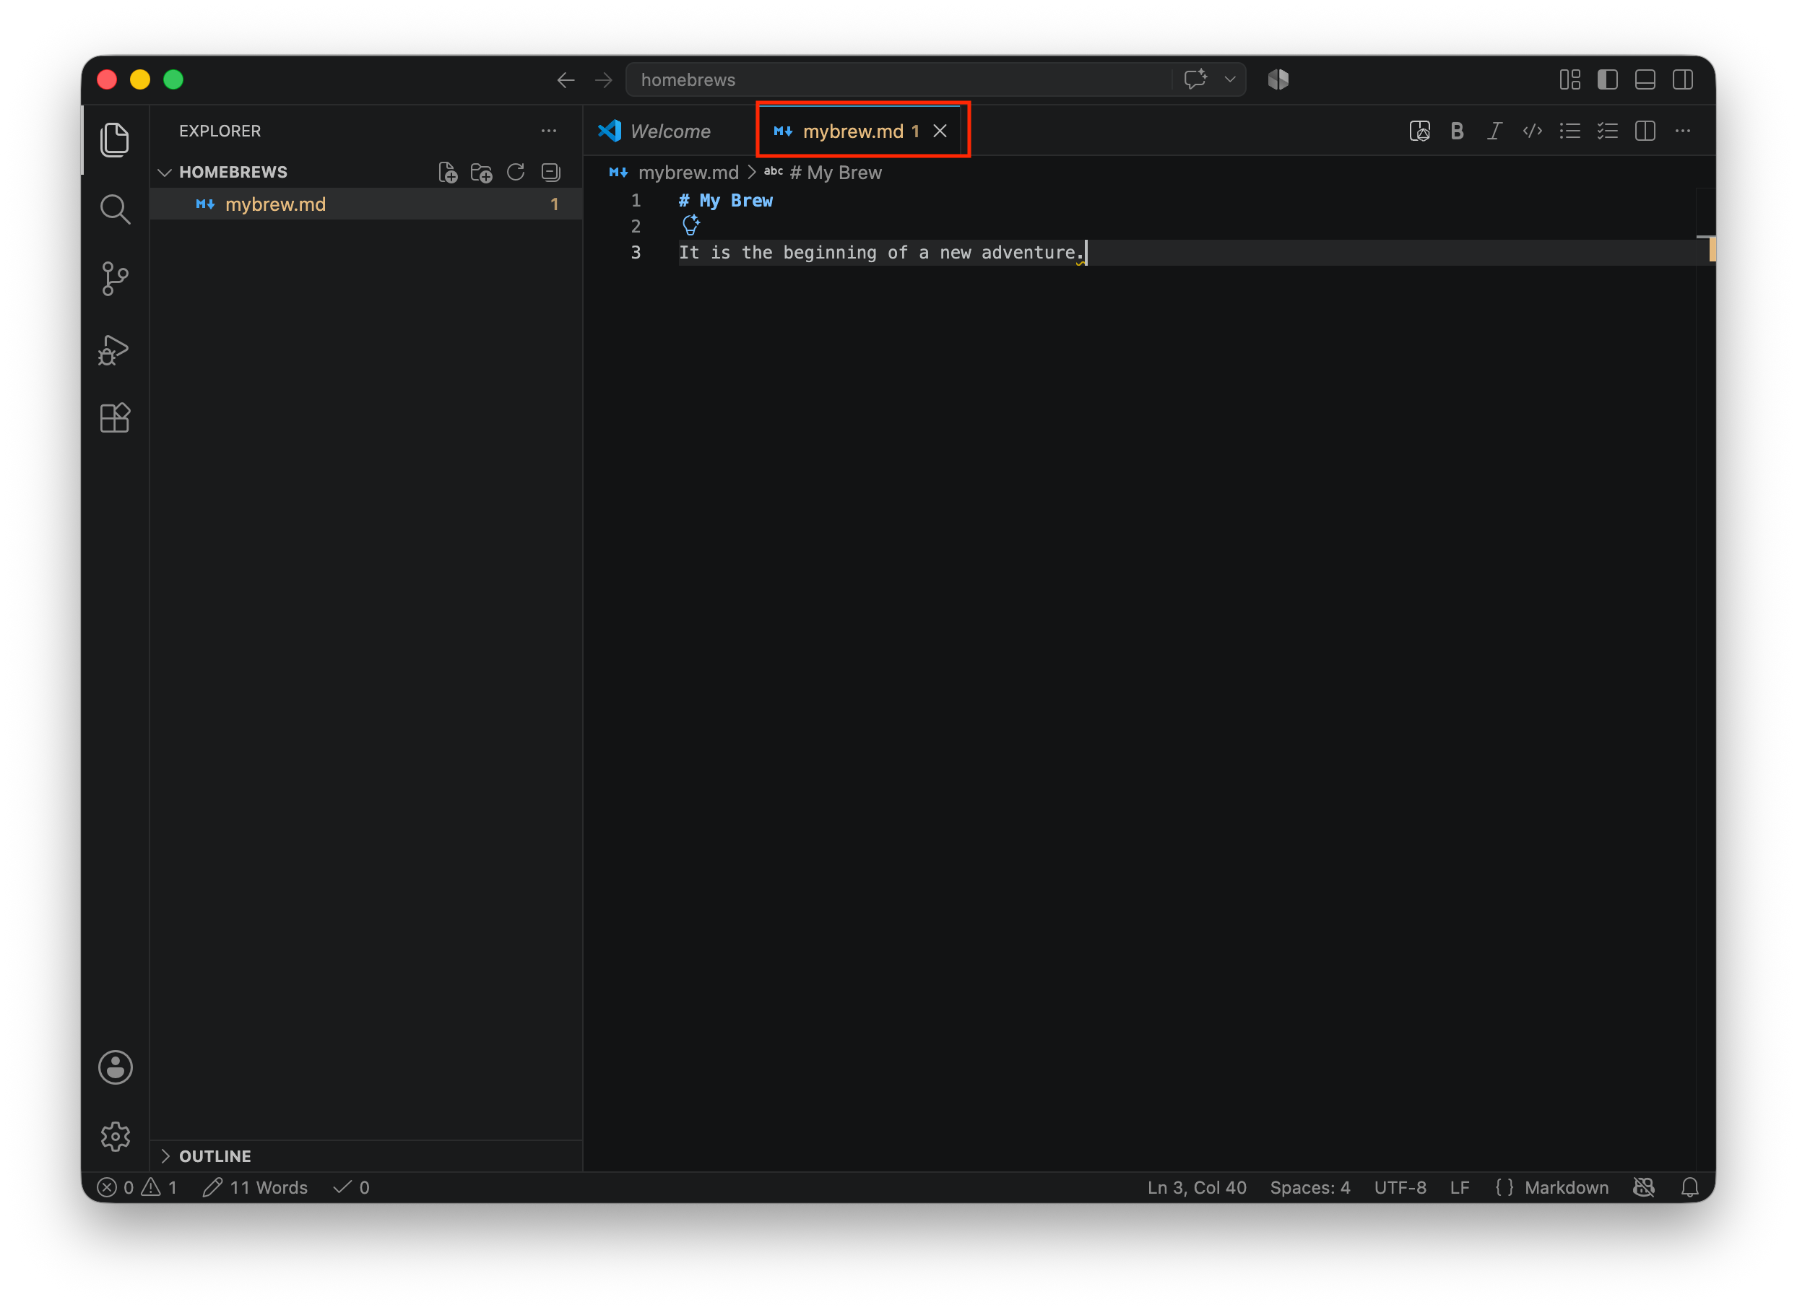Split the editor to the right

(x=1645, y=131)
